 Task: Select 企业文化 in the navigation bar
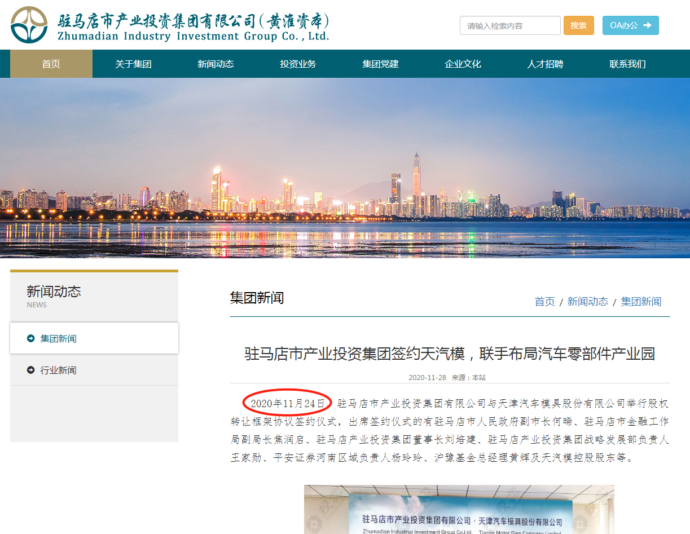point(463,64)
